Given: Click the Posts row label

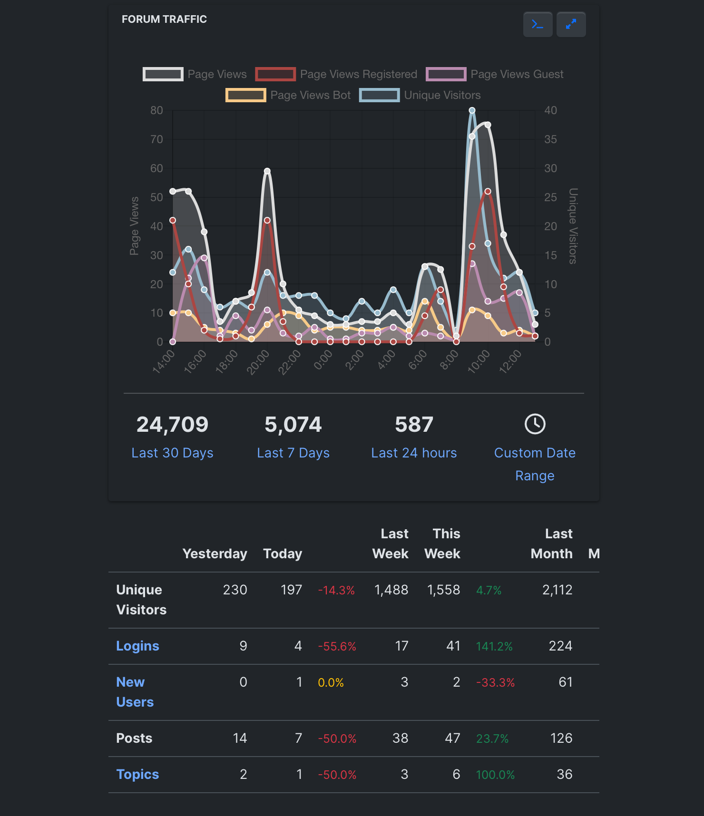Looking at the screenshot, I should tap(134, 738).
